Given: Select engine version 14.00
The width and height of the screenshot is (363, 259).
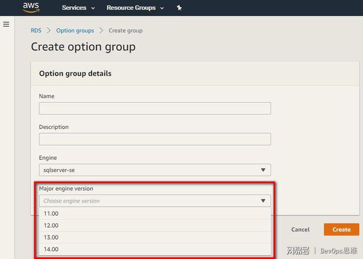Looking at the screenshot, I should (x=155, y=250).
